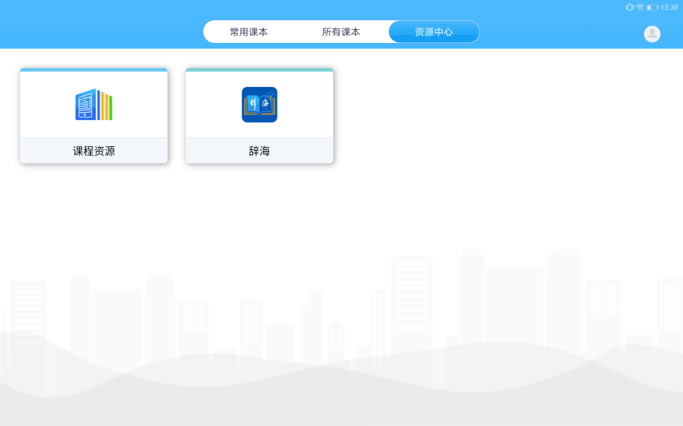Viewport: 683px width, 426px height.
Task: Open the 辞海 card label
Action: [x=259, y=151]
